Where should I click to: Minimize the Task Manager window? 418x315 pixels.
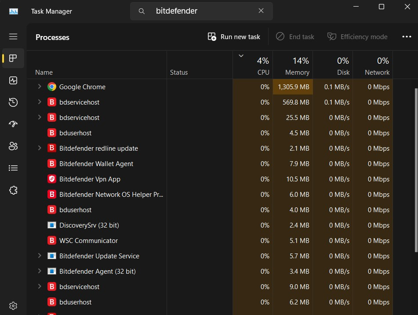[356, 7]
